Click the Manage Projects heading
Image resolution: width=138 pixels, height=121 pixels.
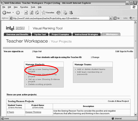(35, 64)
